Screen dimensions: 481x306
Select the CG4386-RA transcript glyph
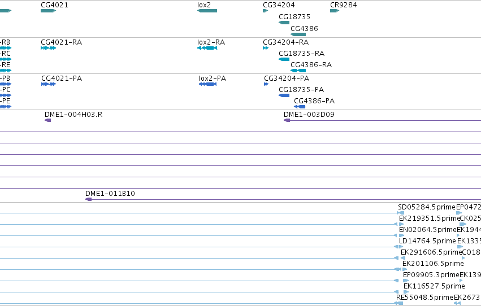coord(298,71)
